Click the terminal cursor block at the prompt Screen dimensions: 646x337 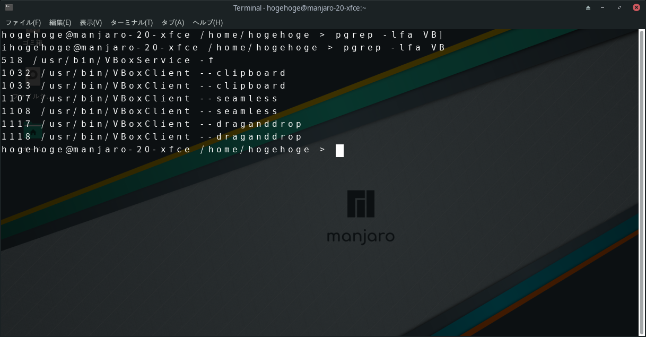pos(339,151)
